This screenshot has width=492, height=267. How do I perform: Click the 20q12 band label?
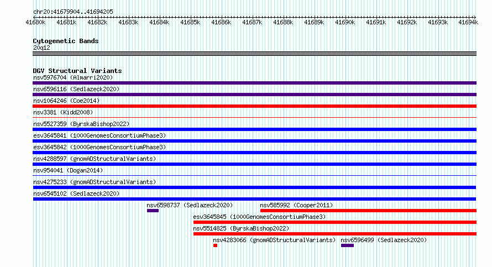(41, 48)
